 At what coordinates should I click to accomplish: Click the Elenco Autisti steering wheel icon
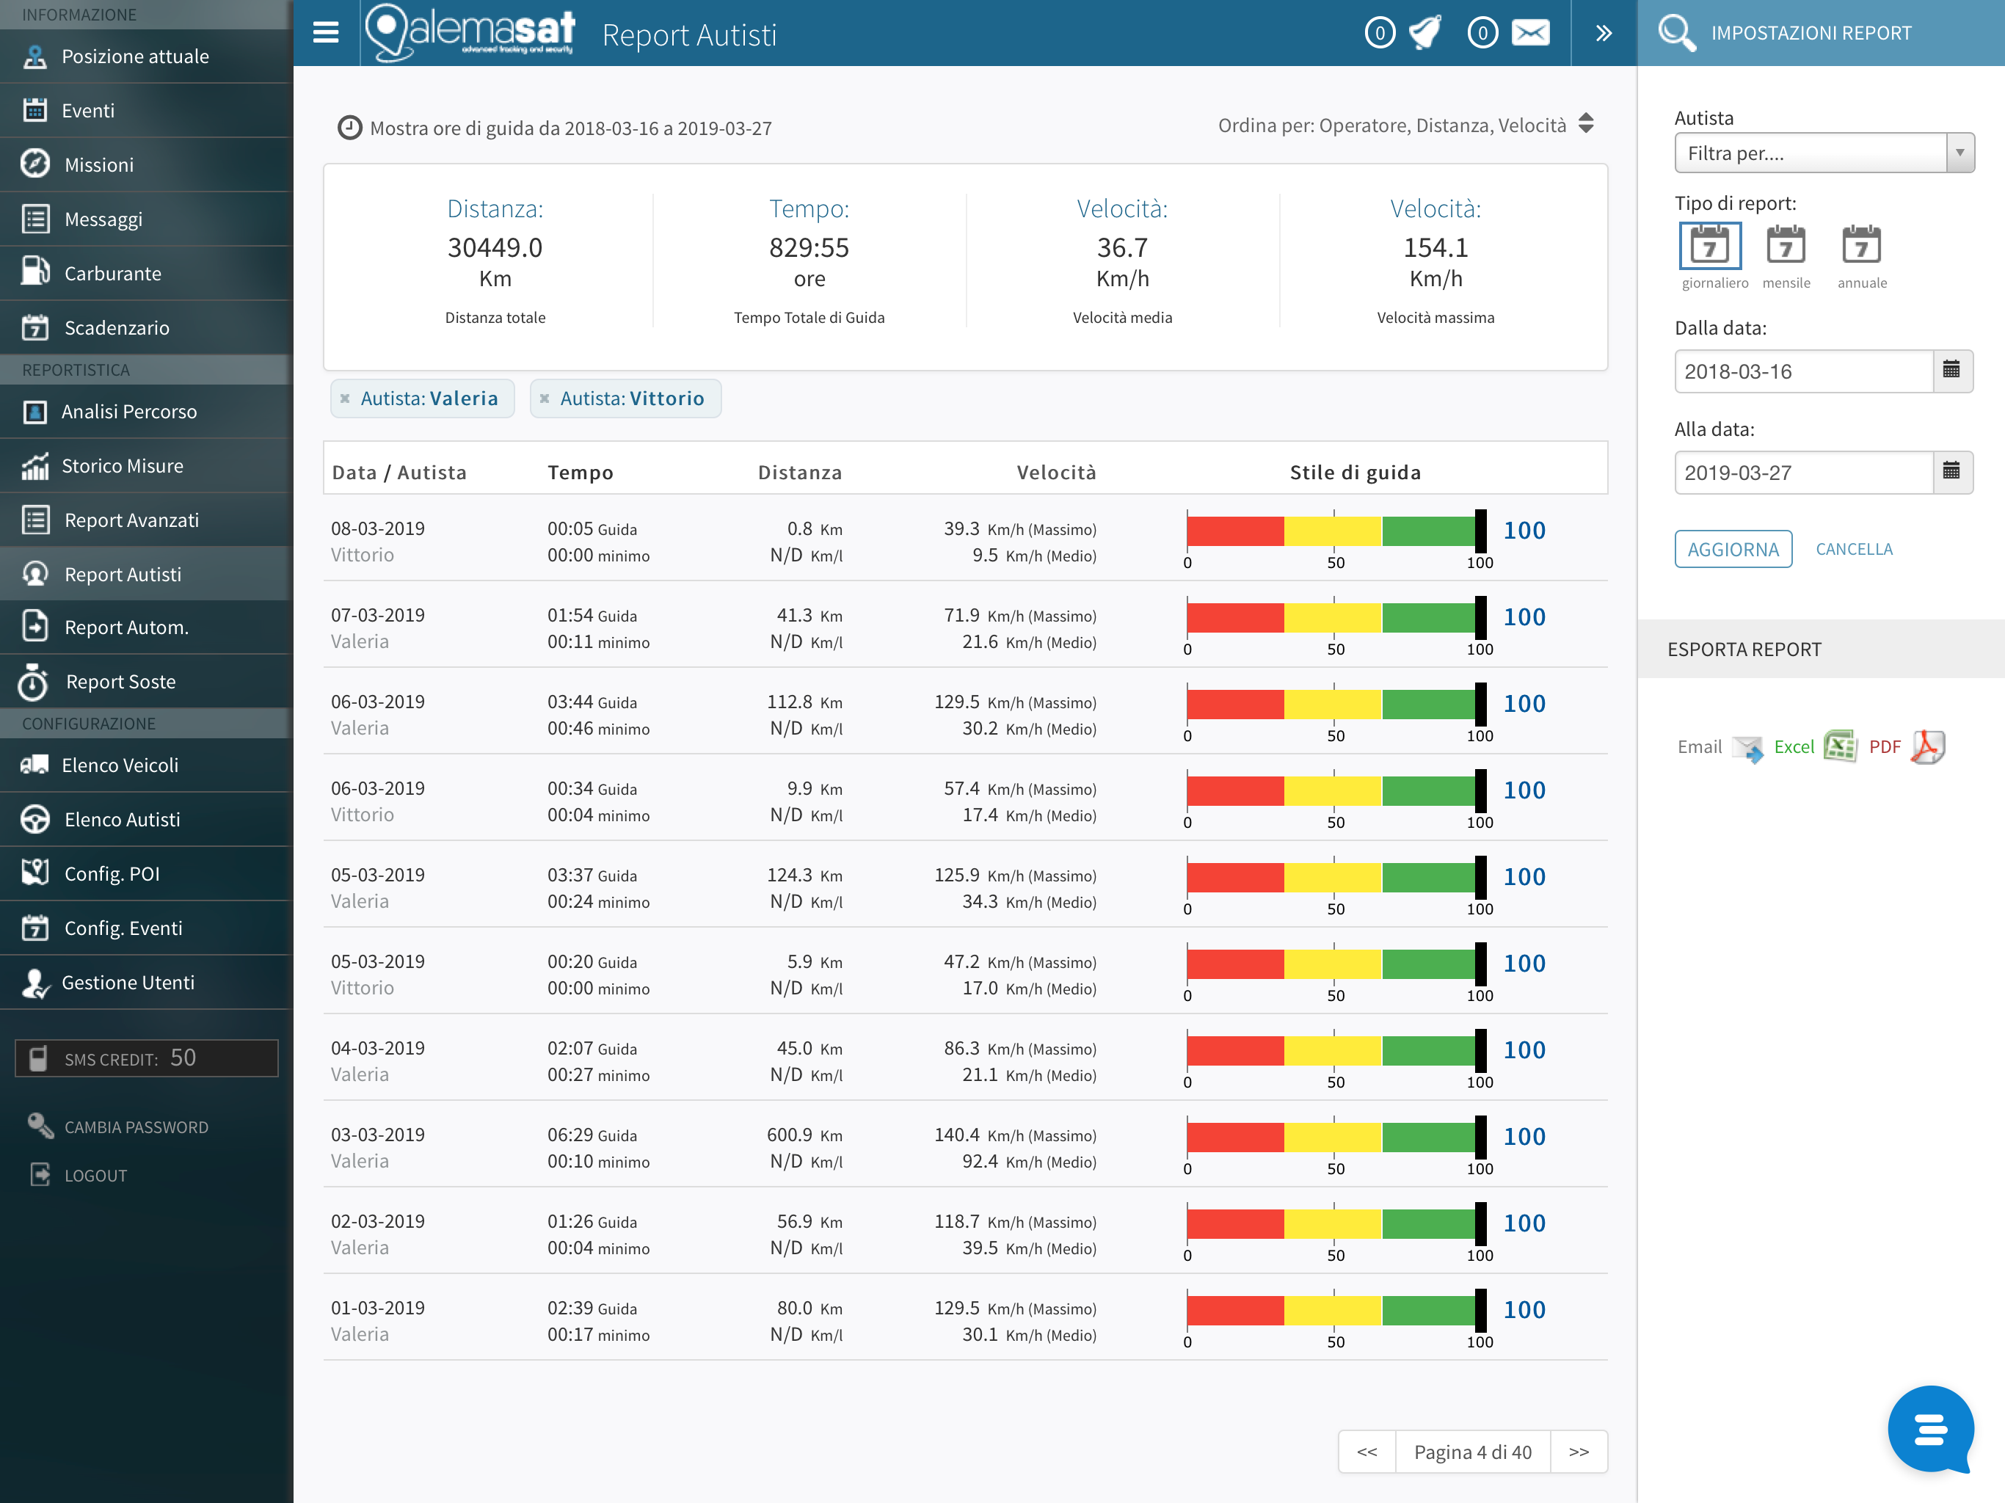pos(35,820)
